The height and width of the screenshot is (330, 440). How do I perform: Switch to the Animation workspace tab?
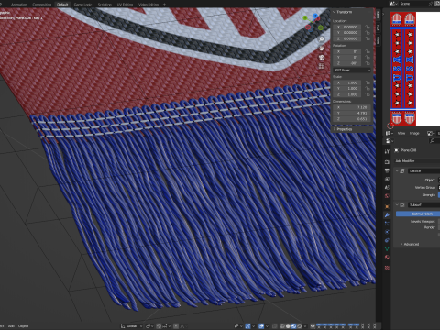point(18,5)
